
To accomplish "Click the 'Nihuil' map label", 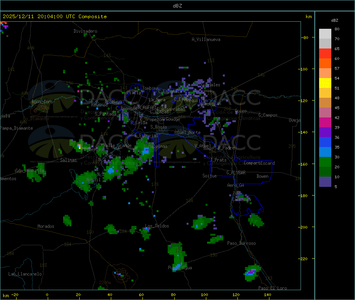I will click(x=93, y=180).
